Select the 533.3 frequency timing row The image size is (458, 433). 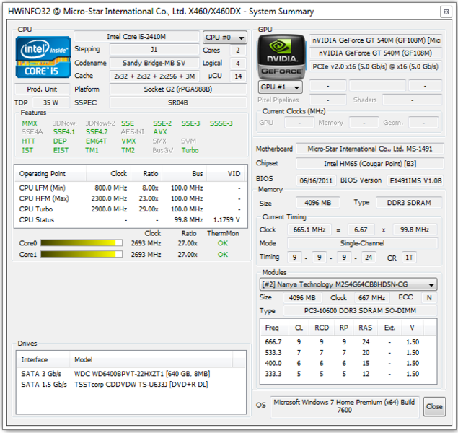point(348,353)
